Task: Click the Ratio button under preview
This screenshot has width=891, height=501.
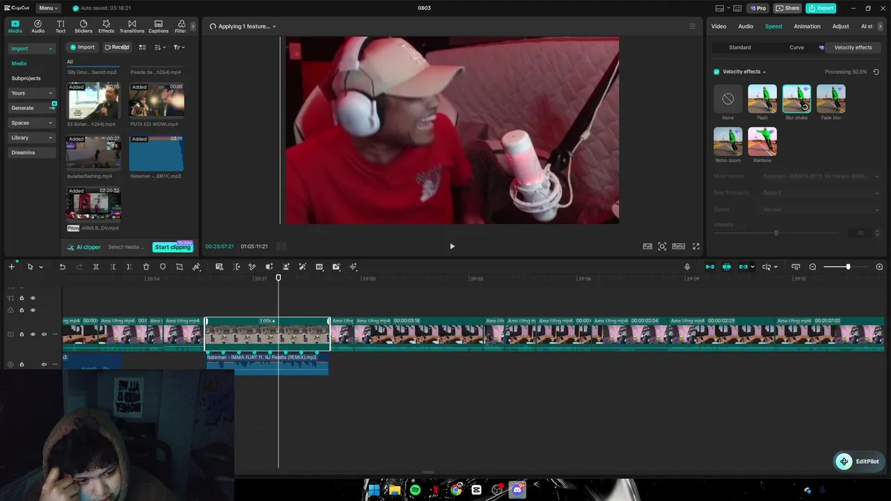Action: pos(678,246)
